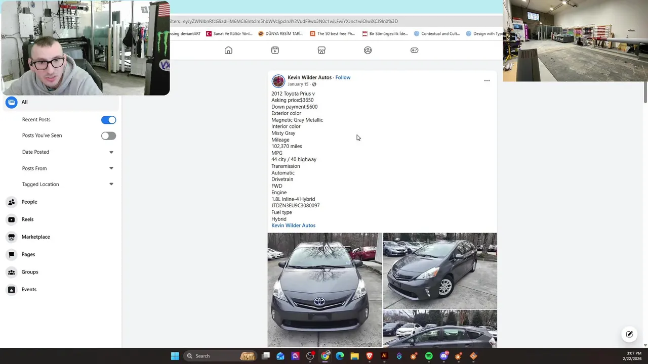This screenshot has height=364, width=648.
Task: Click the People icon in sidebar
Action: coord(12,202)
